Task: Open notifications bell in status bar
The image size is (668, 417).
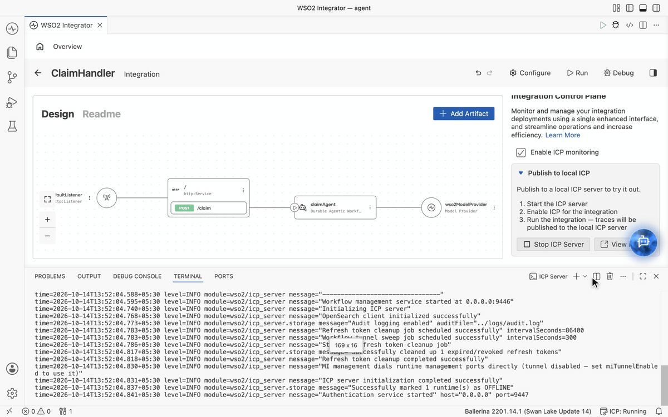Action: pos(658,411)
